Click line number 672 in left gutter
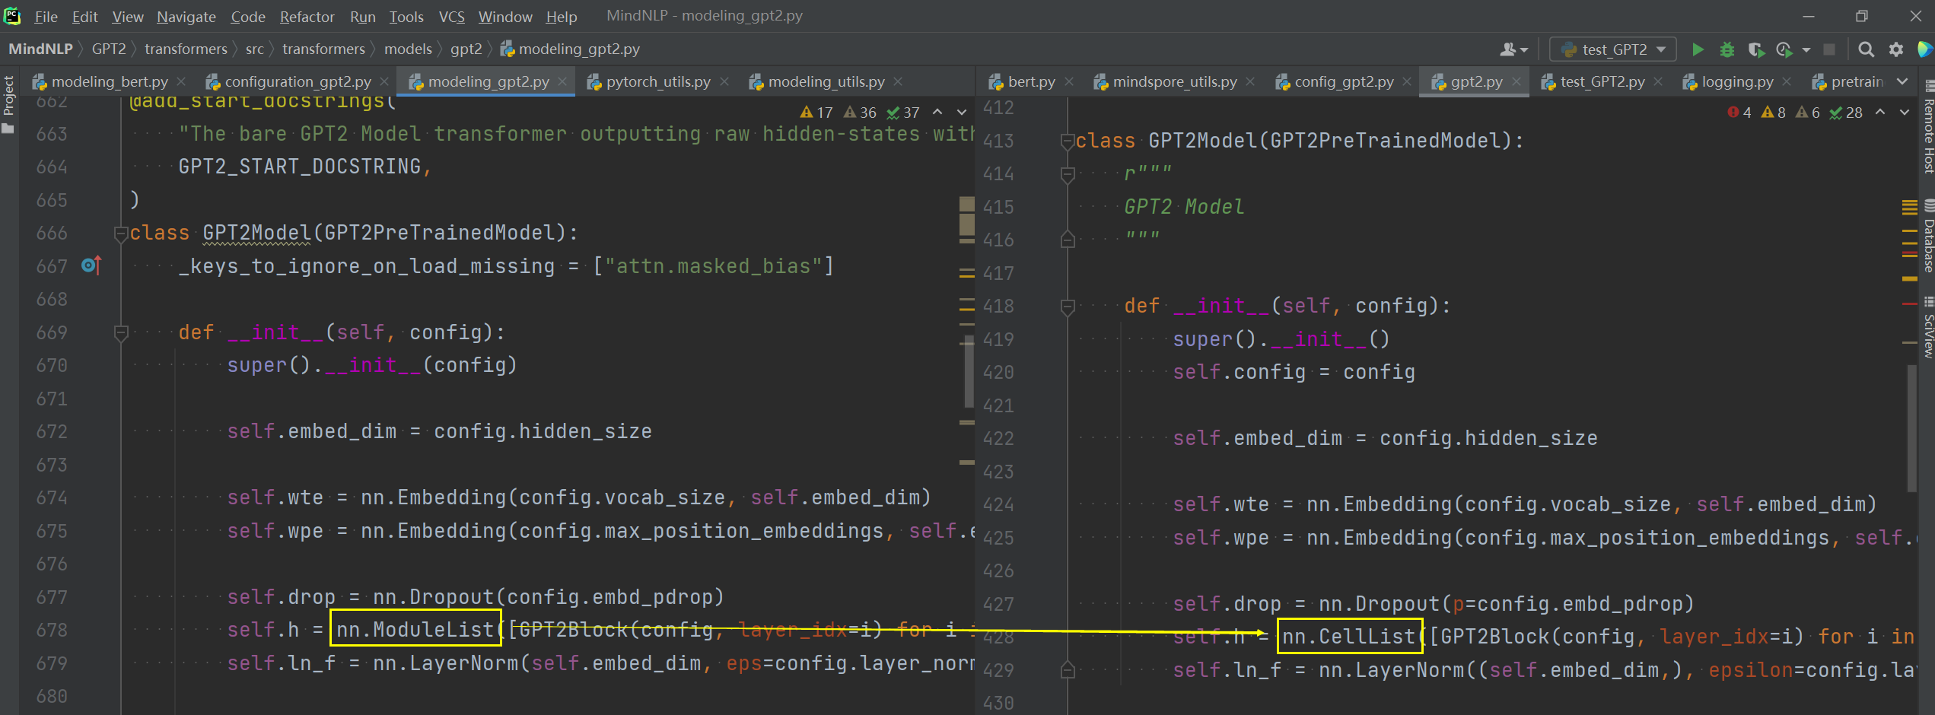 coord(52,431)
